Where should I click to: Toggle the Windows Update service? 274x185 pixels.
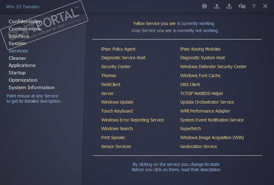tap(117, 102)
